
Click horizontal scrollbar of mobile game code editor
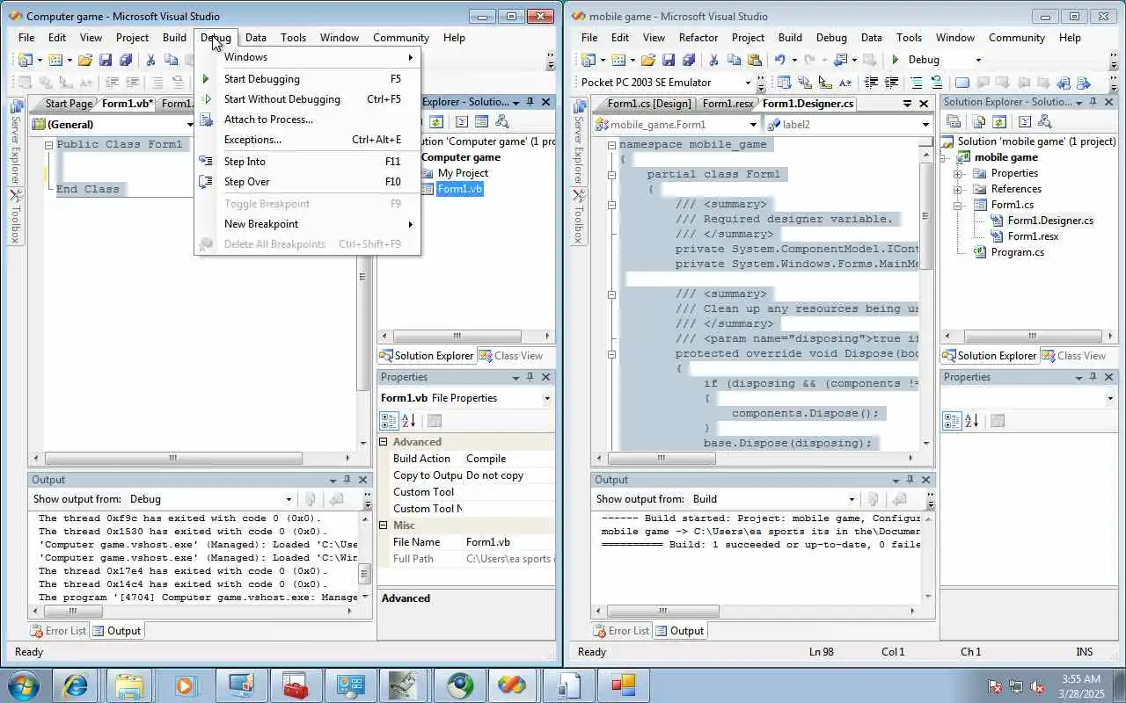coord(757,459)
